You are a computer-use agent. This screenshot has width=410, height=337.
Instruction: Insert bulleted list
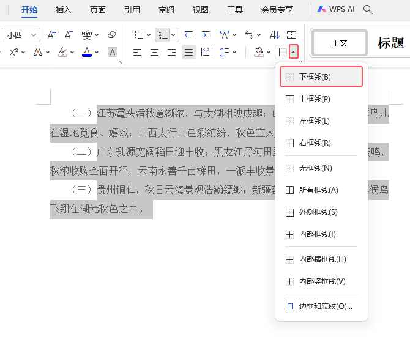point(138,35)
